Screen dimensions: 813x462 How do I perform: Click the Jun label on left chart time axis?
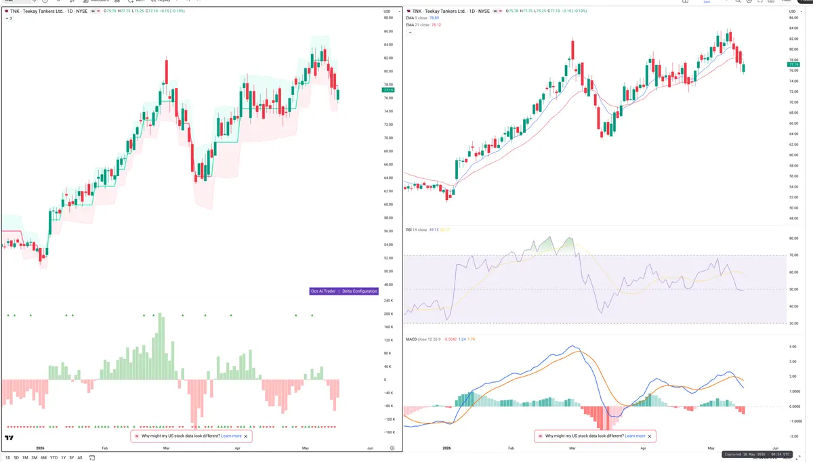coord(369,448)
